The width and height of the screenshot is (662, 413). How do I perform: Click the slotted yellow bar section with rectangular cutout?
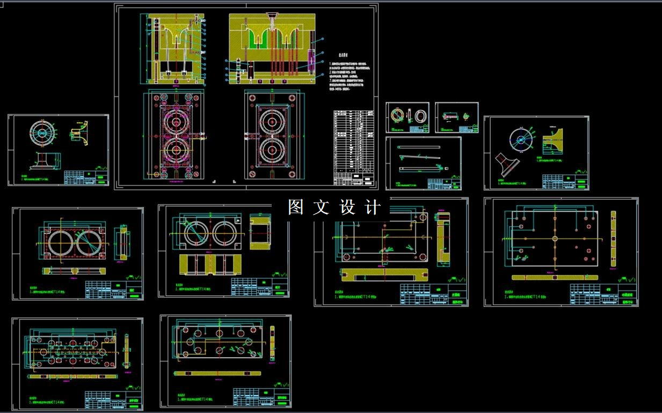(385, 275)
